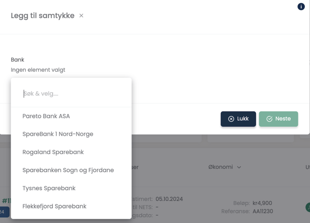Choose SpareBank 1 Nord-Norge option
The height and width of the screenshot is (223, 310).
pyautogui.click(x=58, y=134)
